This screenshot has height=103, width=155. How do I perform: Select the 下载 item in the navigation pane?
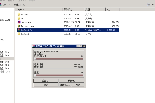2,40
